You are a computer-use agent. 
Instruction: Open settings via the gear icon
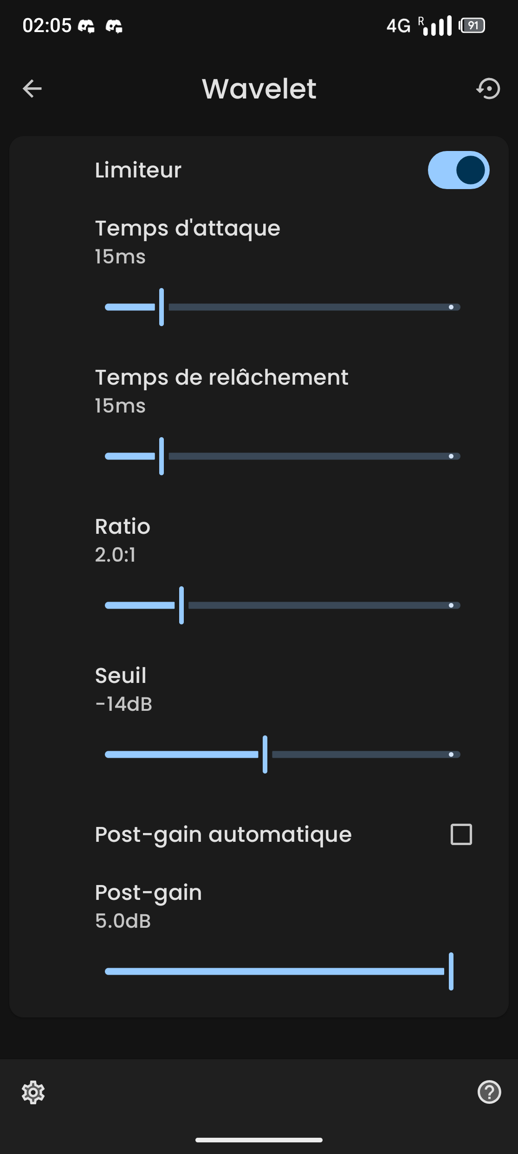[x=33, y=1092]
